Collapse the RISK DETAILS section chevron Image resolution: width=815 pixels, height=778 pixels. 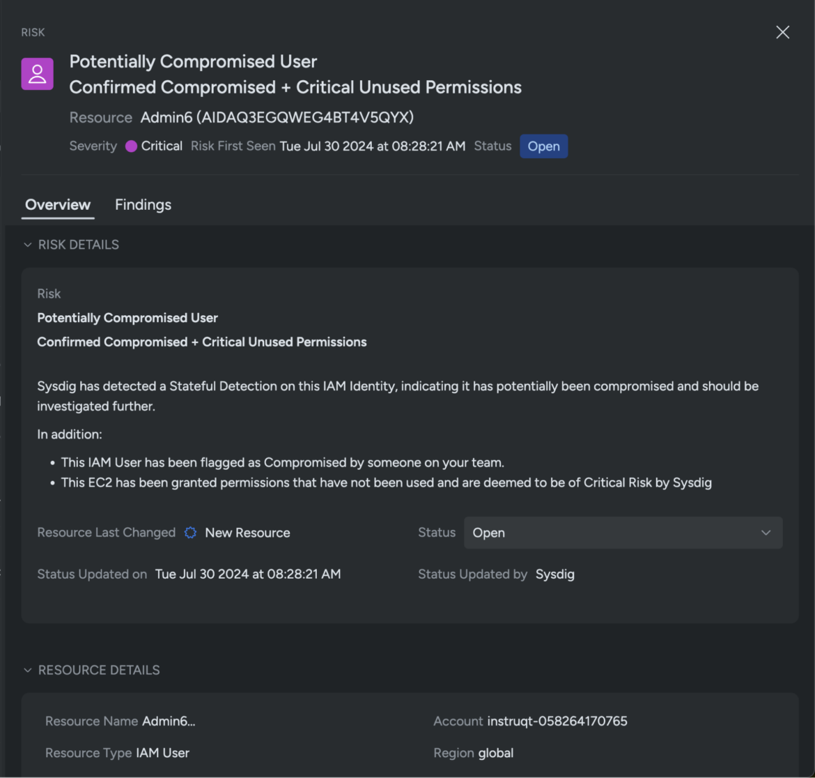(x=28, y=245)
